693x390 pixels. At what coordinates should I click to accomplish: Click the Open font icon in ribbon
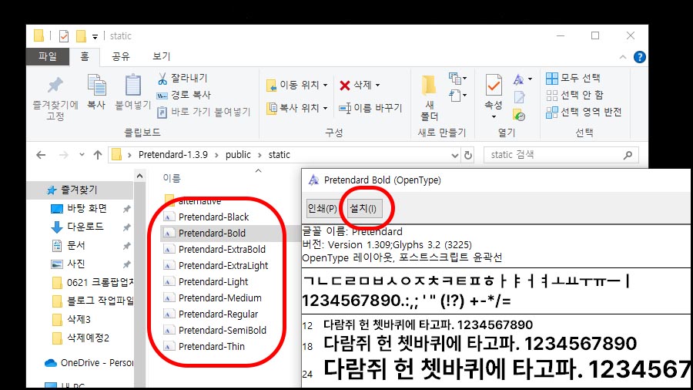tap(519, 79)
